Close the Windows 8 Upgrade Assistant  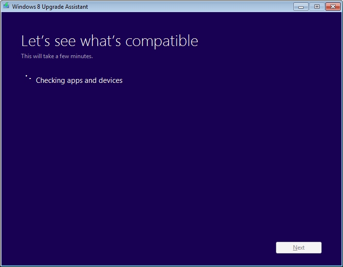point(332,6)
